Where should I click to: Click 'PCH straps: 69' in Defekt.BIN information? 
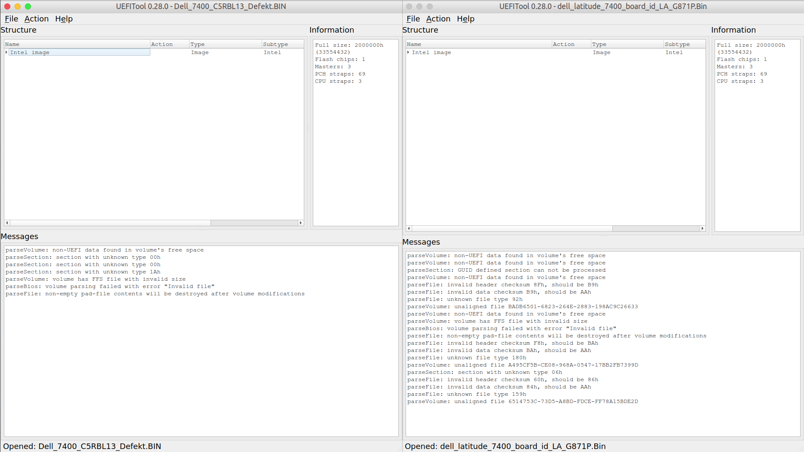[340, 74]
